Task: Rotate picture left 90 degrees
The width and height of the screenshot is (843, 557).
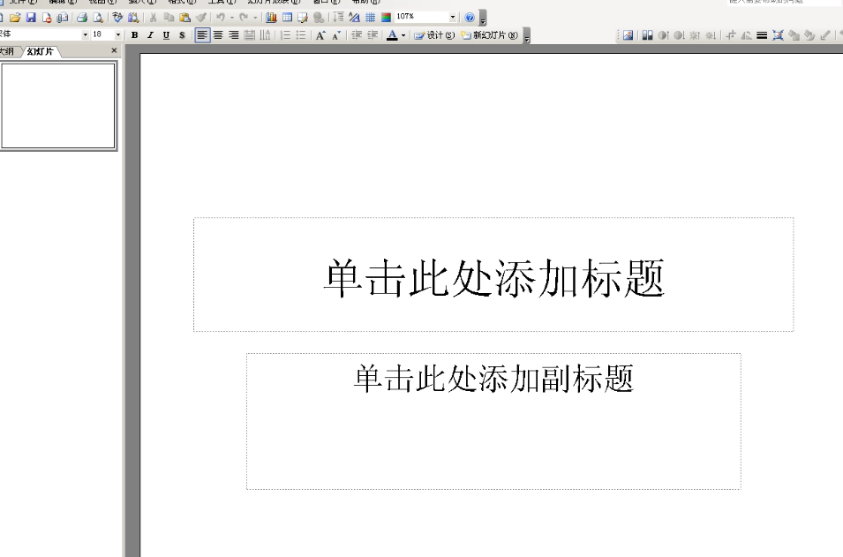Action: pos(746,35)
